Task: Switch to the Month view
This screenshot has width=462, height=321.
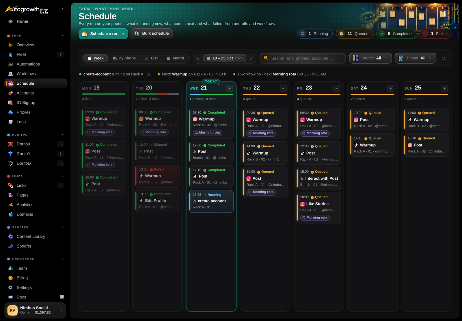Action: click(x=175, y=58)
